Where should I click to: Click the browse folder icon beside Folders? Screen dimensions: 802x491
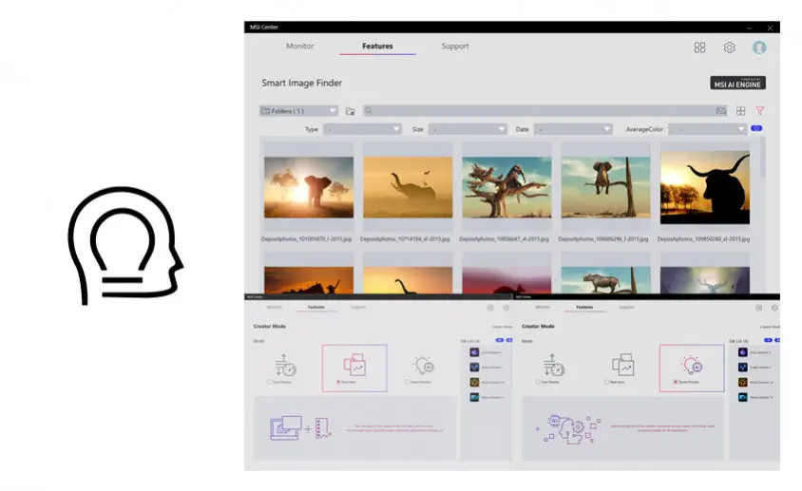point(350,111)
